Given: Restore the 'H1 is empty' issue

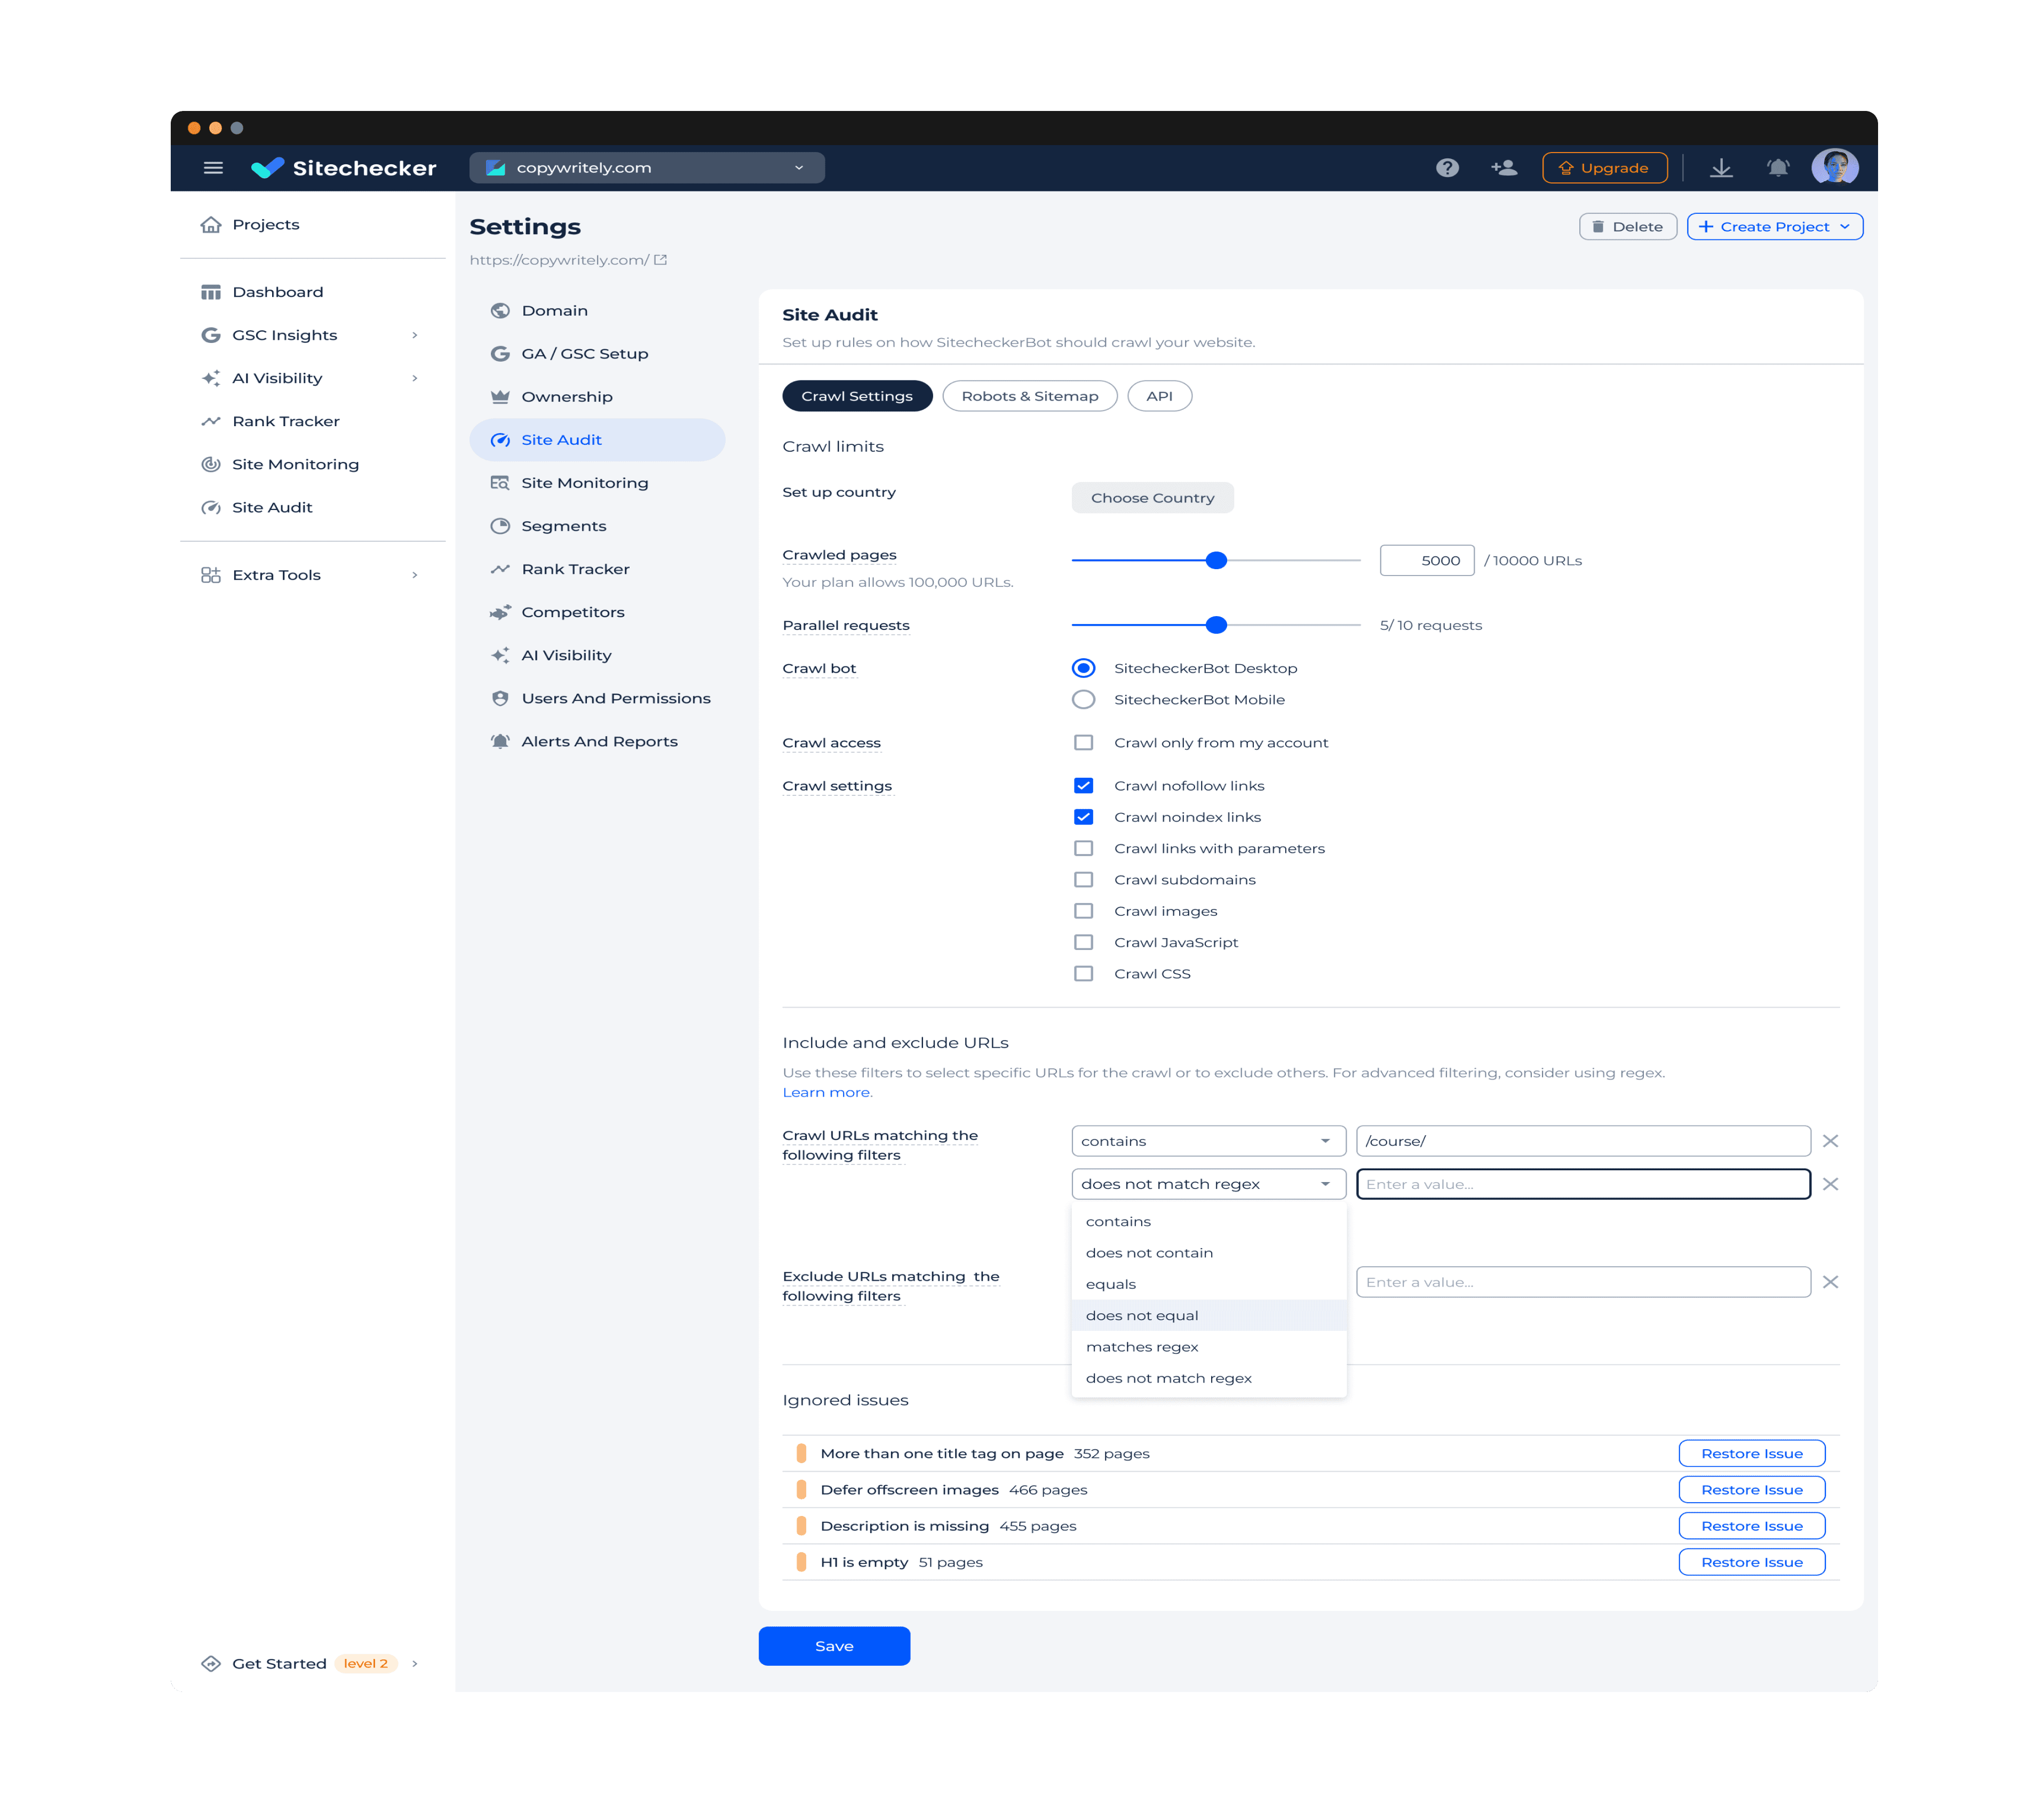Looking at the screenshot, I should (x=1751, y=1562).
